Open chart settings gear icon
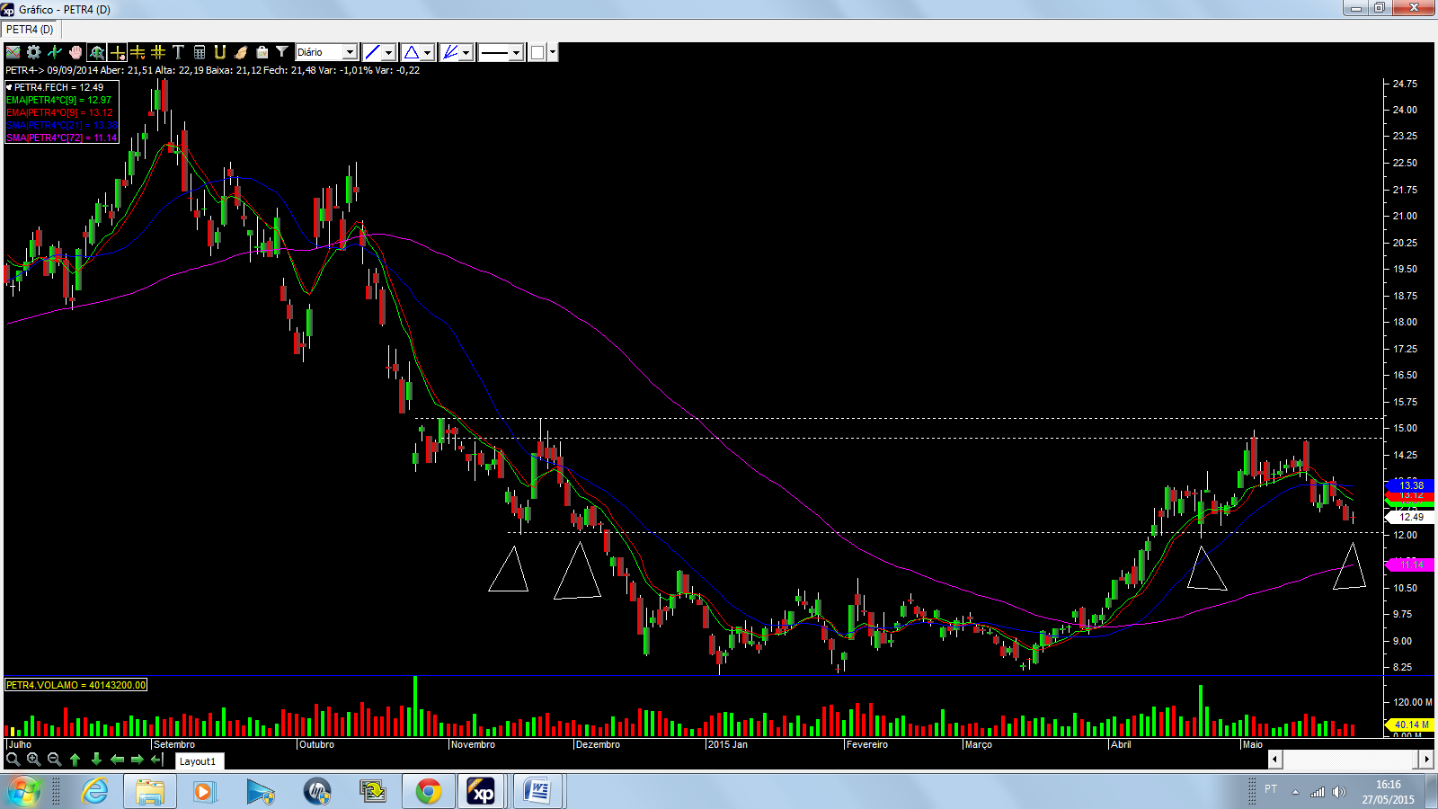The image size is (1438, 809). tap(33, 52)
